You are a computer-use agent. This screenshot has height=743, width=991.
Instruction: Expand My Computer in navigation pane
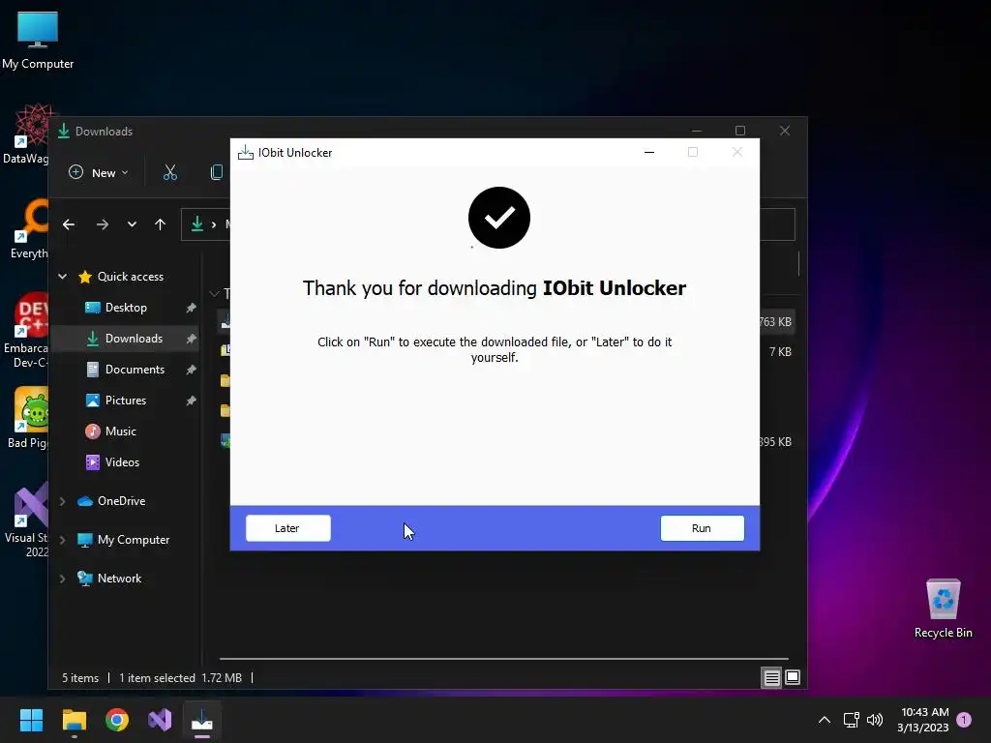tap(63, 540)
